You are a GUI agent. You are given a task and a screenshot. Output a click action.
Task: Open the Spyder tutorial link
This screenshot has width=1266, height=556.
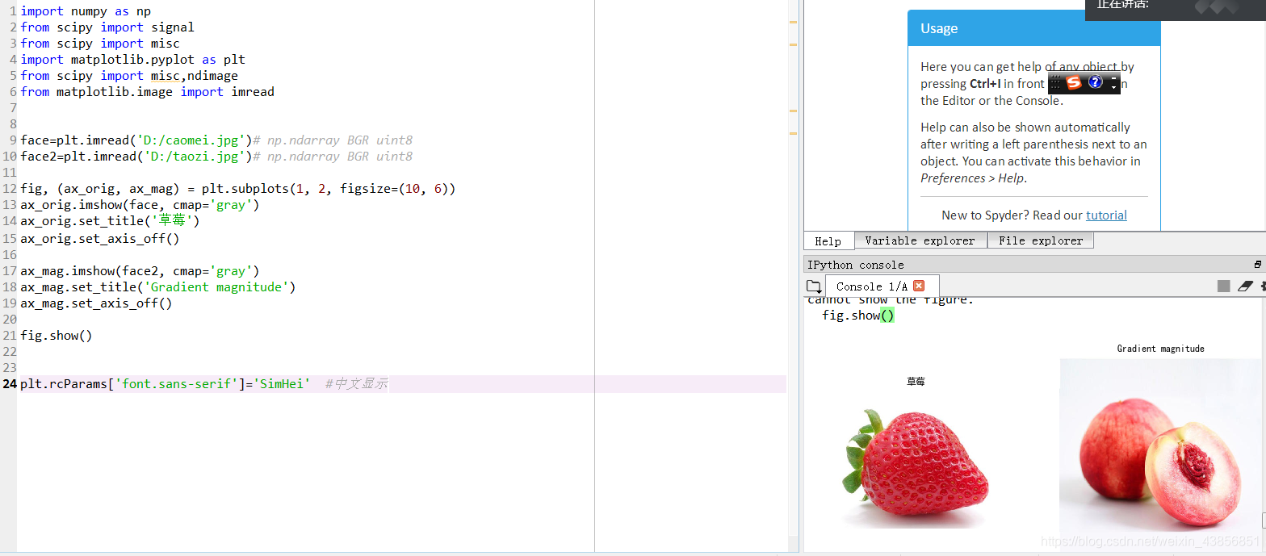(1106, 215)
